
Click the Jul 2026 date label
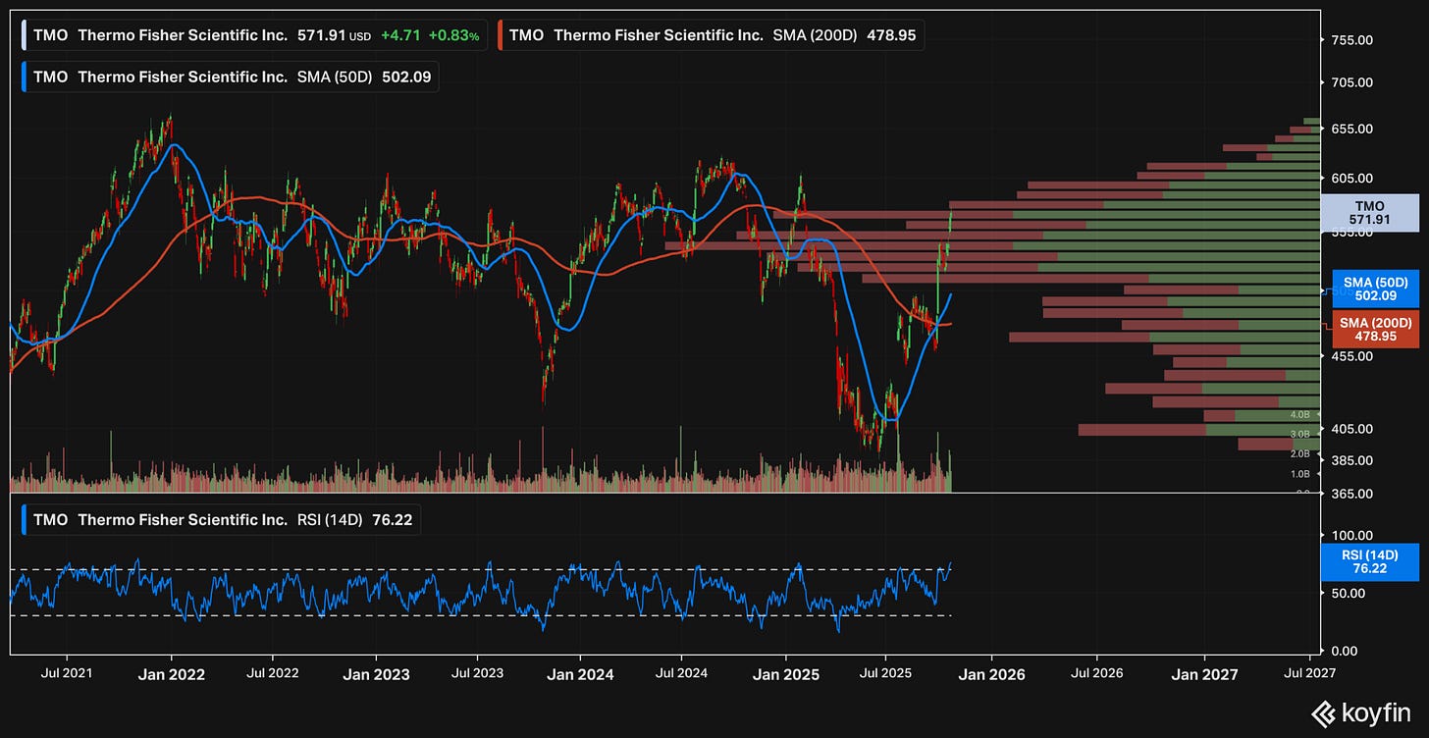1098,674
